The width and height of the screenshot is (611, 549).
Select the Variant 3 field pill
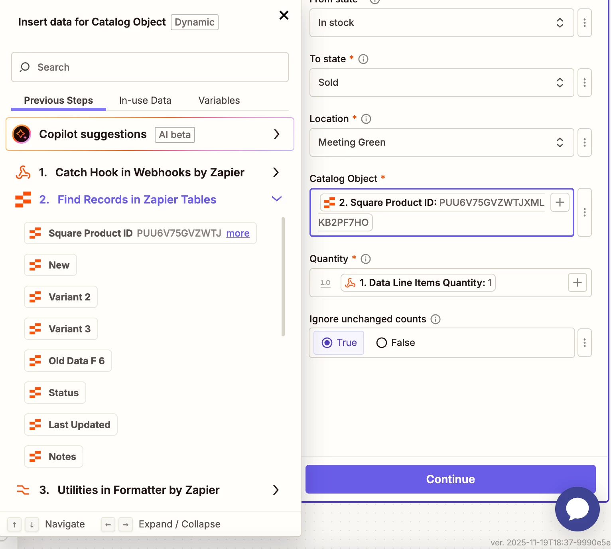tap(61, 329)
